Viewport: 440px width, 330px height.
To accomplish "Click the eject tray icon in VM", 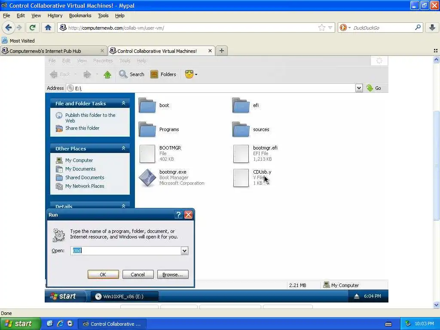I will 356,296.
